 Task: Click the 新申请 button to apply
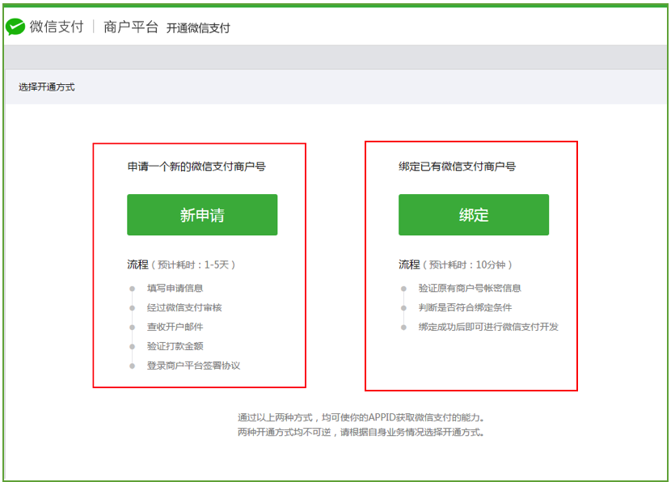(201, 214)
